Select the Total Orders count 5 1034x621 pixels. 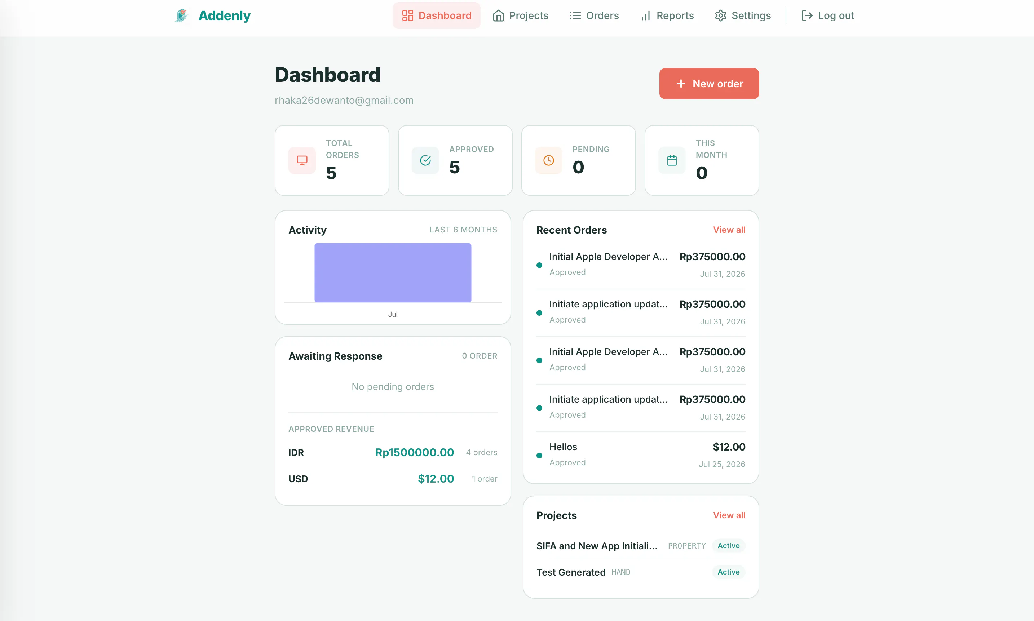(331, 173)
